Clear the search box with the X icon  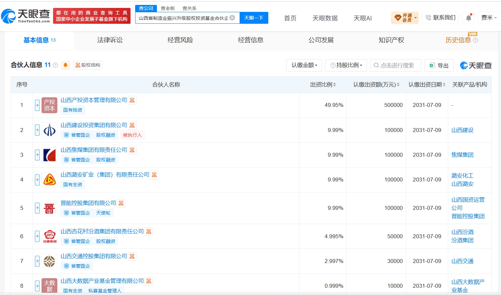(232, 18)
